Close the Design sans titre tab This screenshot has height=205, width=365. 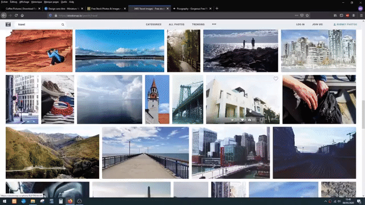(x=82, y=9)
